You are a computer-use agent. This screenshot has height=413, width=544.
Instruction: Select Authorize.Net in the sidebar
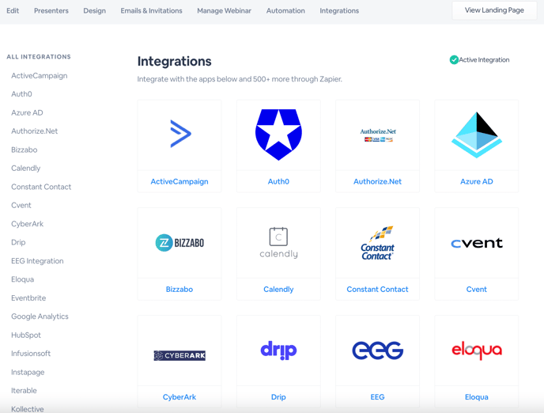(x=34, y=131)
